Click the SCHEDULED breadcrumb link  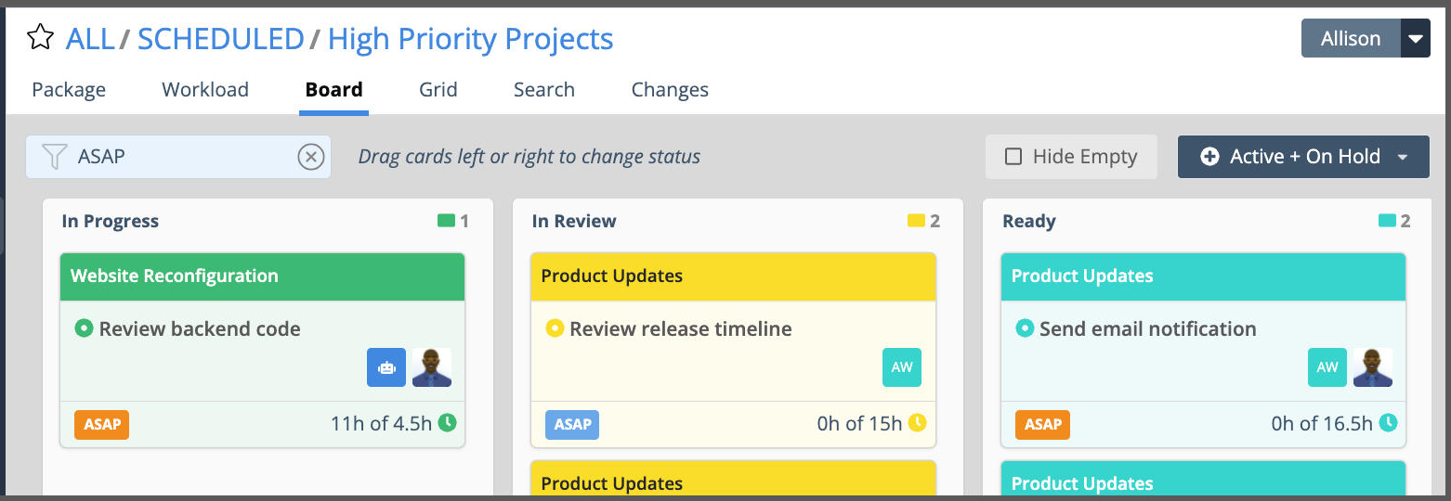point(221,39)
